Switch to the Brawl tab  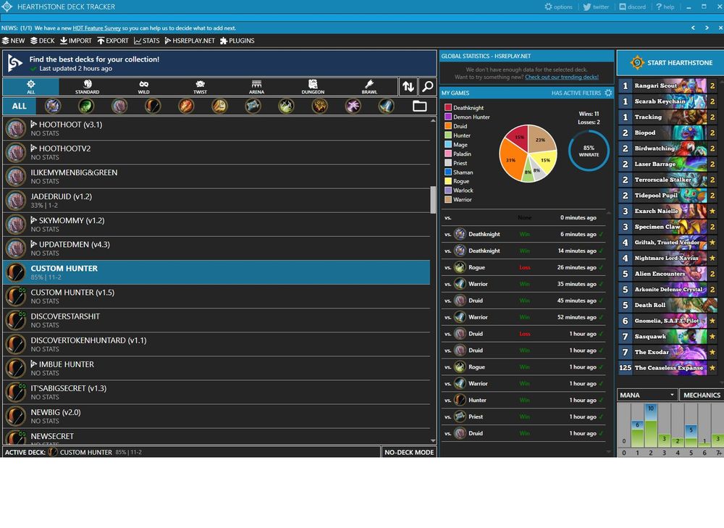369,86
